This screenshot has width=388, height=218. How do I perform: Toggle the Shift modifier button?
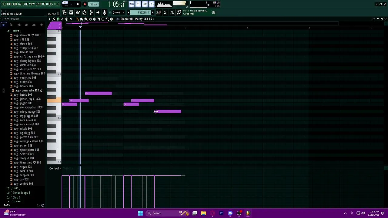pyautogui.click(x=159, y=12)
